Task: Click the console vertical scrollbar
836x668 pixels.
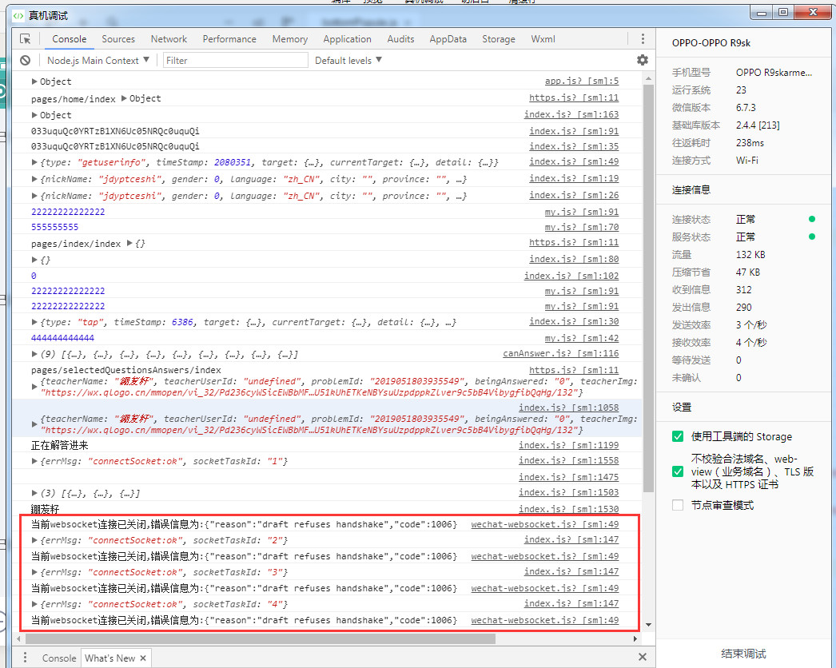Action: [x=648, y=320]
